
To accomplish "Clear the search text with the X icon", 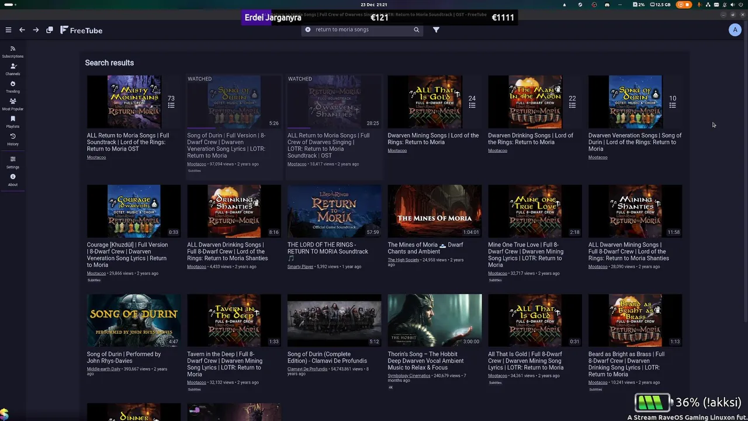I will (308, 29).
